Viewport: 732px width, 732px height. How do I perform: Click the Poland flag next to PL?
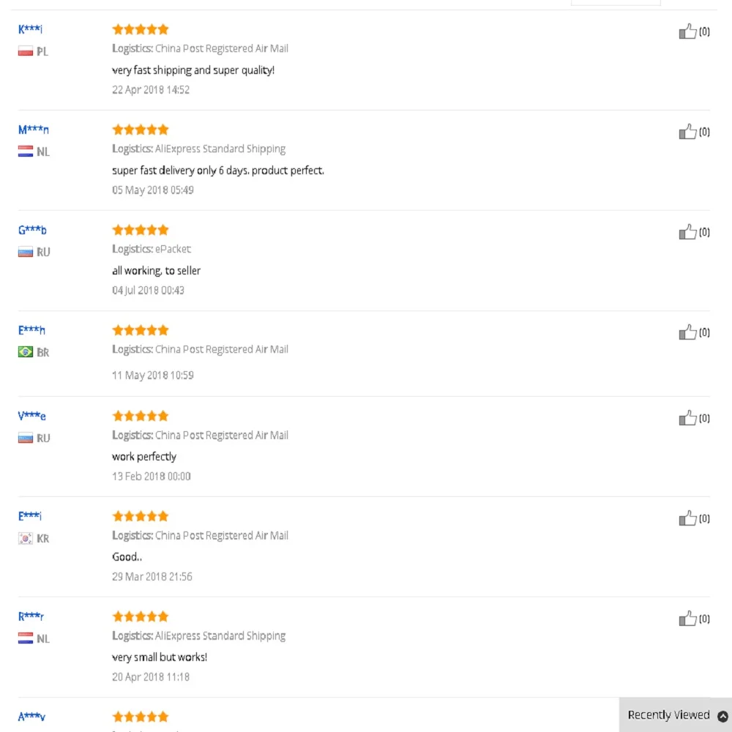[26, 51]
